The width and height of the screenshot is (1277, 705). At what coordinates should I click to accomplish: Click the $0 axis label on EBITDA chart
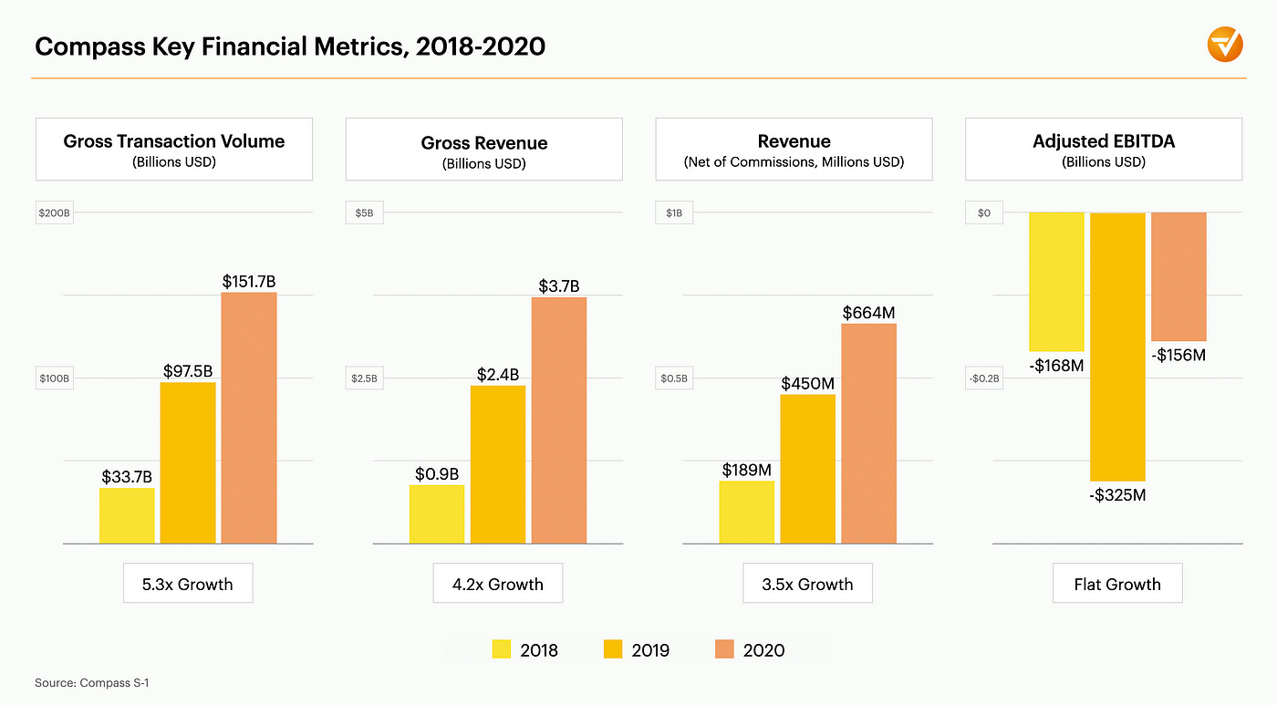click(x=984, y=213)
